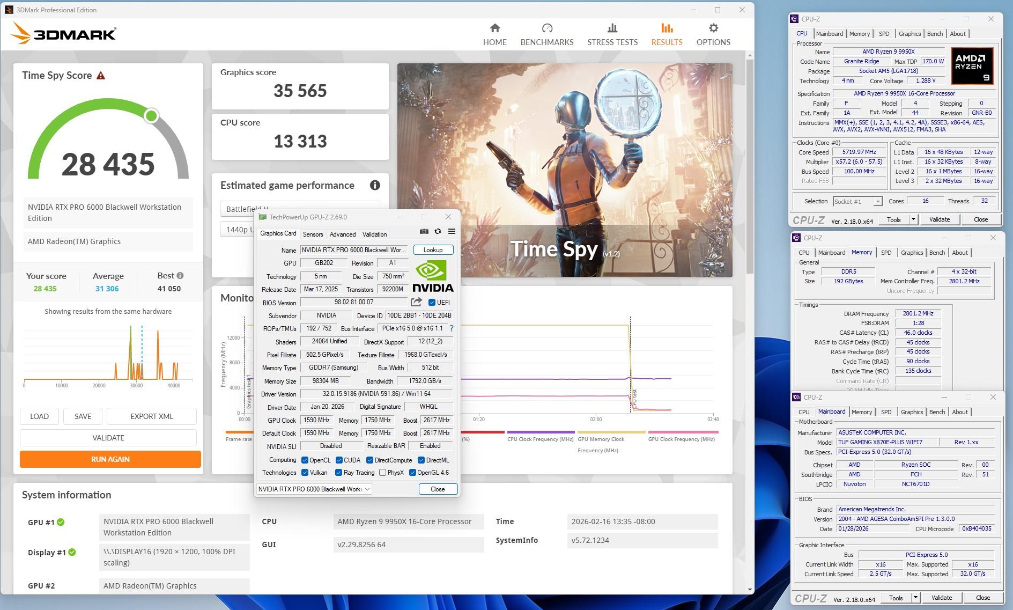This screenshot has height=610, width=1013.
Task: Open the Stress Tests tab in 3DMark
Action: [612, 34]
